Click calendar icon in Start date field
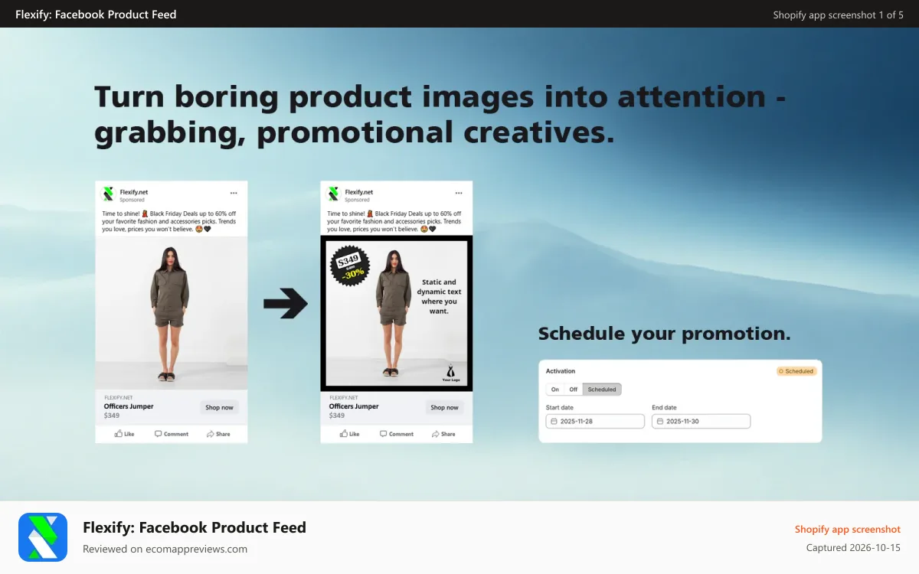 [x=554, y=422]
